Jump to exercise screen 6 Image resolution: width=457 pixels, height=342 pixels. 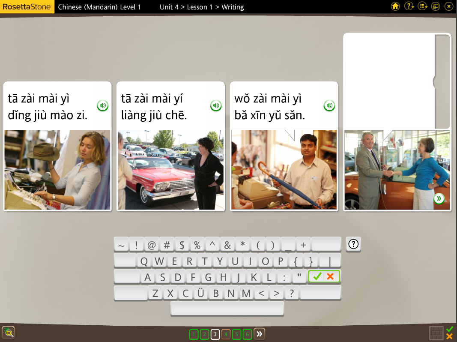pyautogui.click(x=247, y=334)
